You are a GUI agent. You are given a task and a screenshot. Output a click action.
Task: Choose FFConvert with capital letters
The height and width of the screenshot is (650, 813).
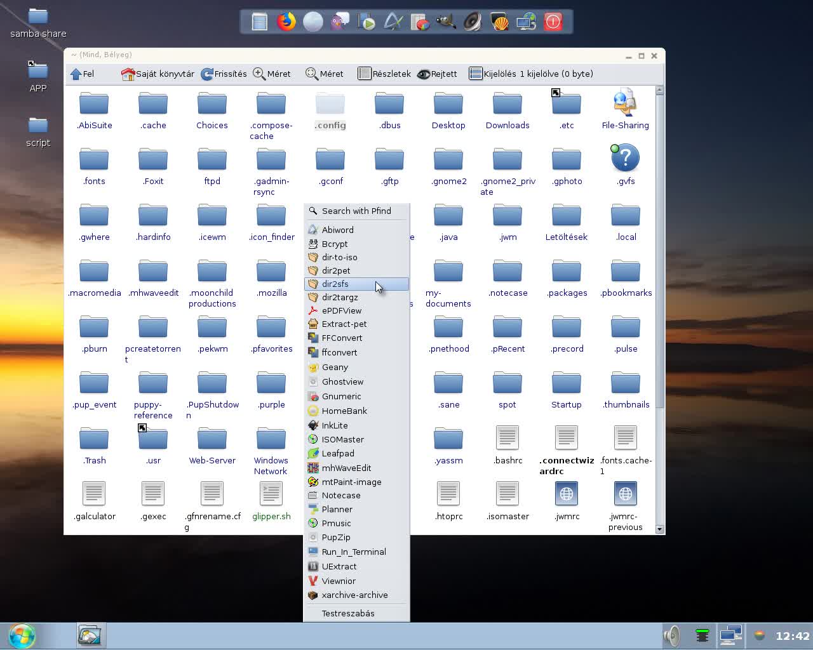[x=356, y=338]
